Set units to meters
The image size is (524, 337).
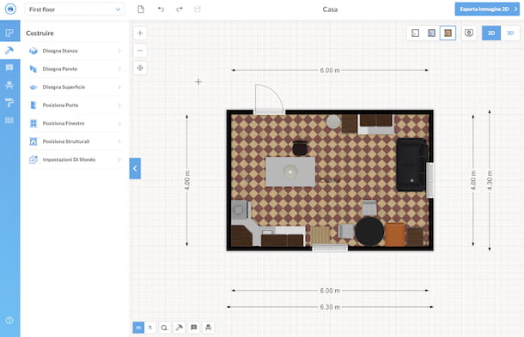(138, 328)
